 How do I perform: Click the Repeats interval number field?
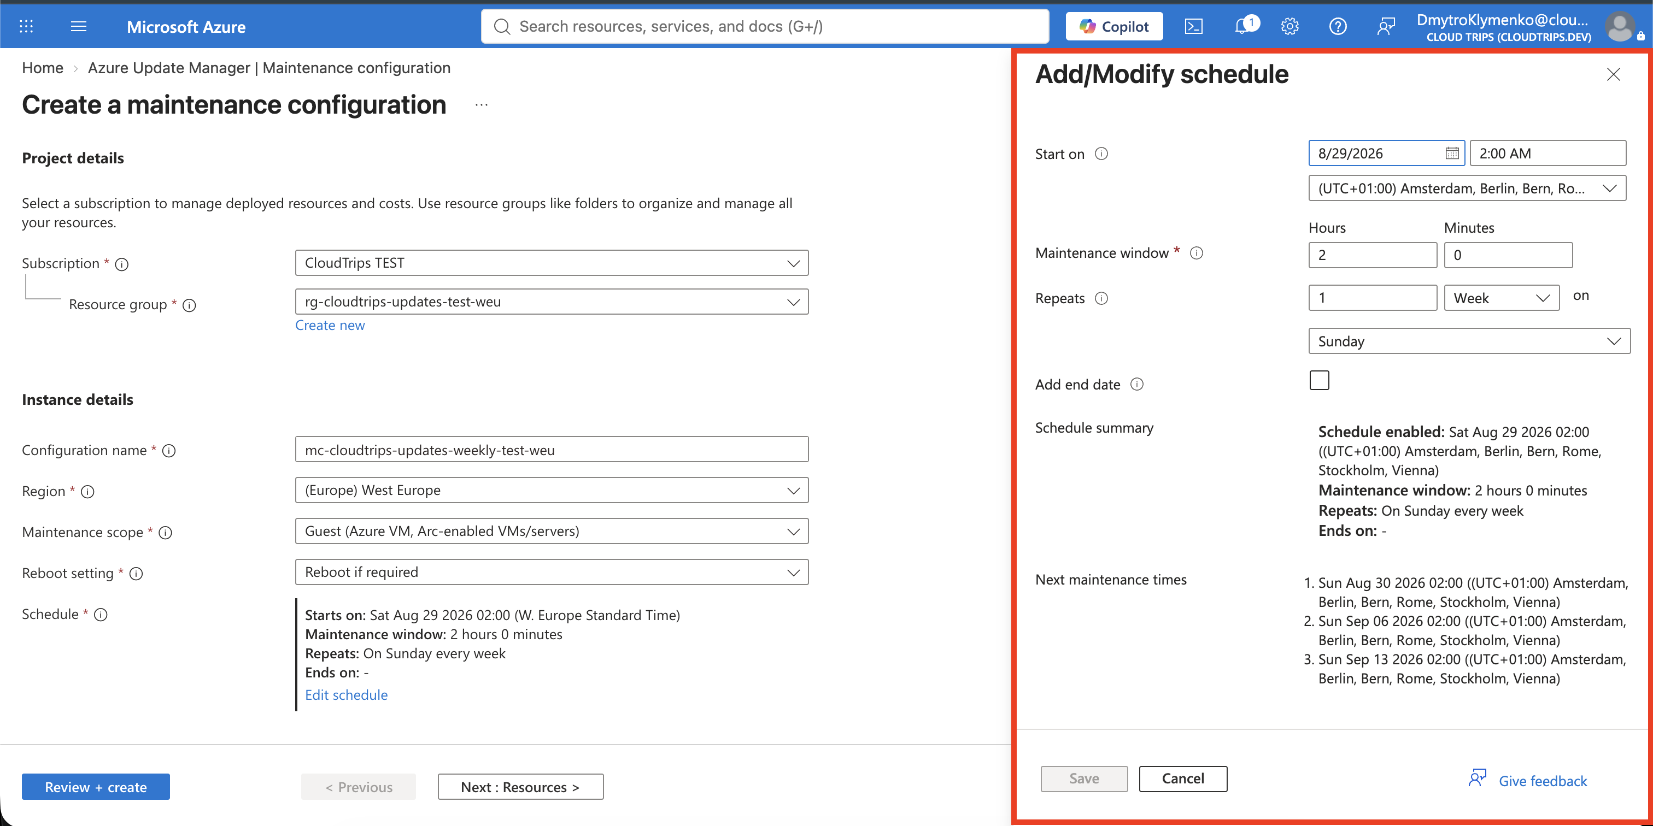coord(1373,298)
